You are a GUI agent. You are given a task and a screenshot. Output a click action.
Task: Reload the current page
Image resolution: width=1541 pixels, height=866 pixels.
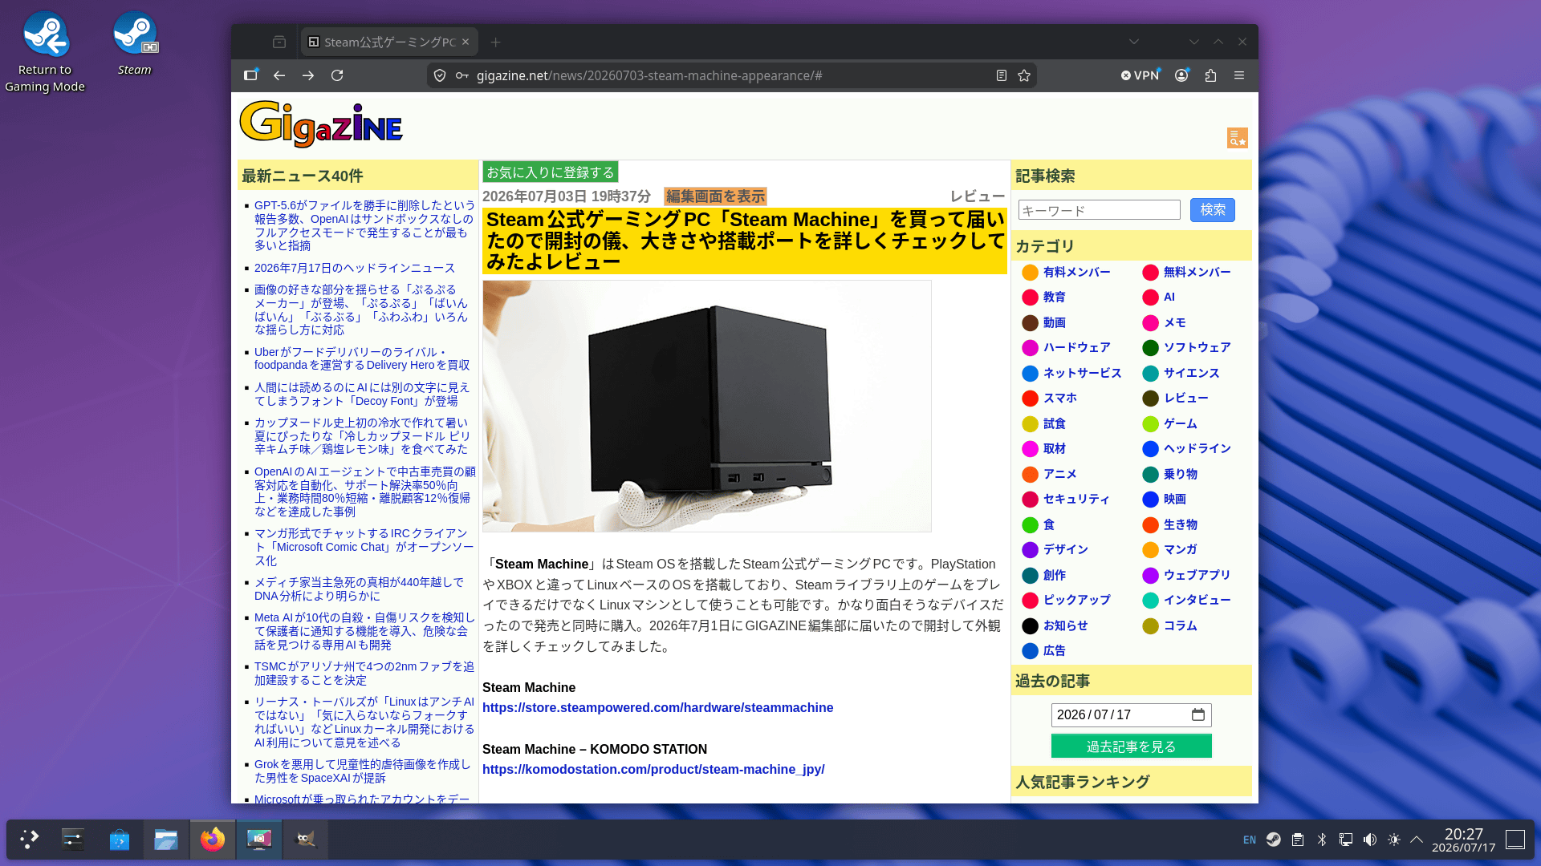[x=337, y=75]
